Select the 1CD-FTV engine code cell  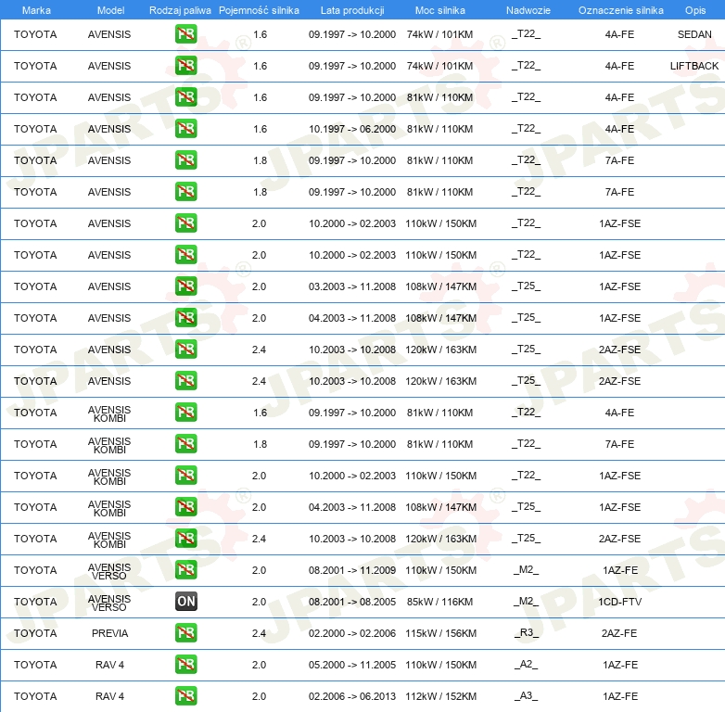coord(619,602)
